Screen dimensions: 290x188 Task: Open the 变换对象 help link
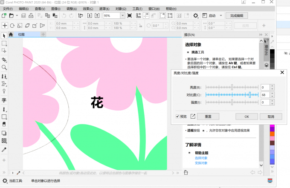pos(201,163)
